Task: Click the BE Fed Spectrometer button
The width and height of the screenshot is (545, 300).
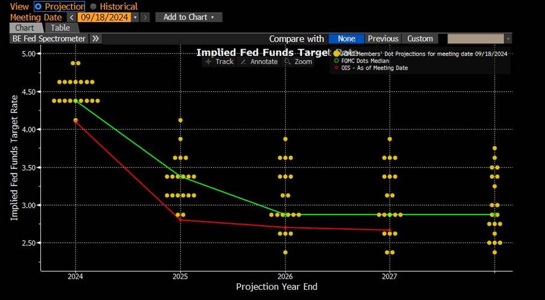Action: 49,38
